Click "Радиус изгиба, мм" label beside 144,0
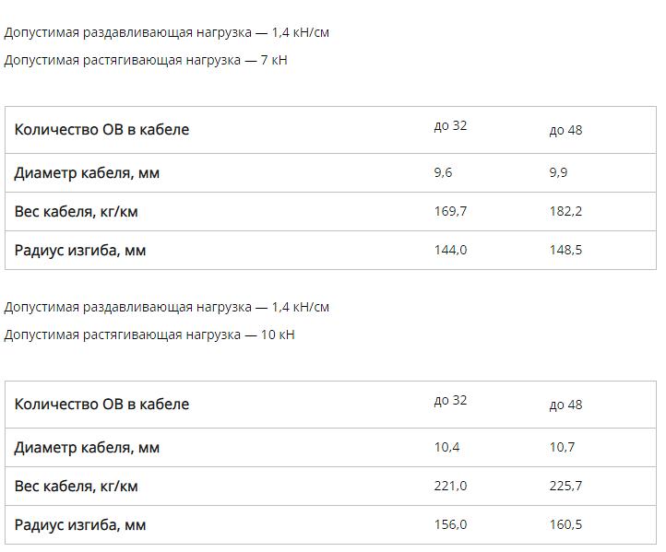Viewport: 666px width, 552px height. [x=80, y=251]
